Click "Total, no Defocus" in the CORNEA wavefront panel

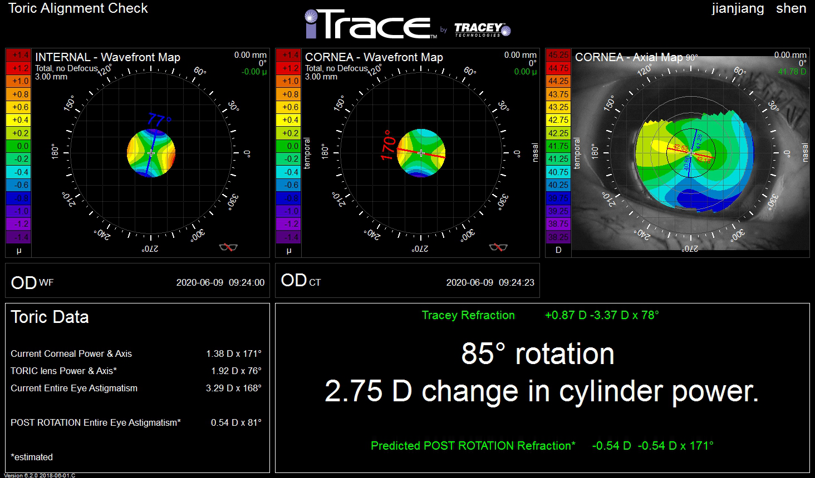pyautogui.click(x=336, y=68)
